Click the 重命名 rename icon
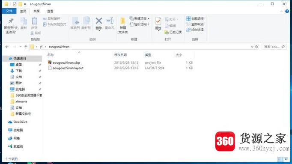Viewport: 292px width, 164px height. coord(110,21)
